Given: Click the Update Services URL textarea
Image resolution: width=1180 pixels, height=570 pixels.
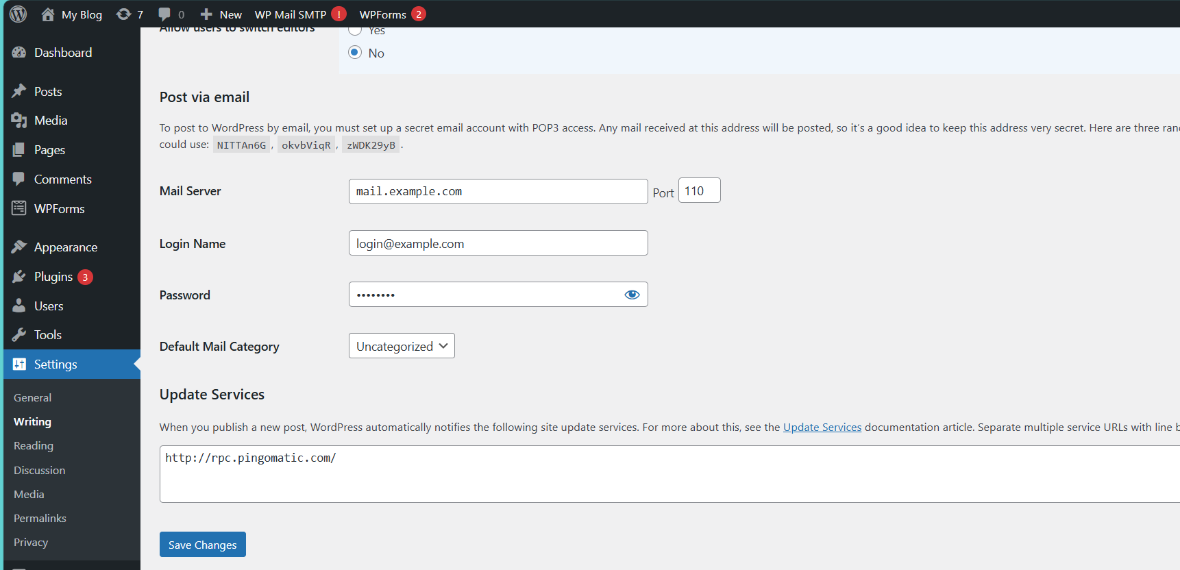Looking at the screenshot, I should coord(670,474).
